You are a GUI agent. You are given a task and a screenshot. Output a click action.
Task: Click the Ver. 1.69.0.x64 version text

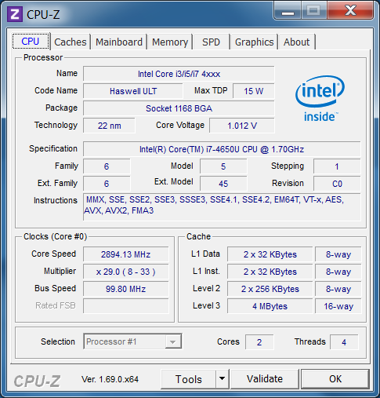(110, 379)
